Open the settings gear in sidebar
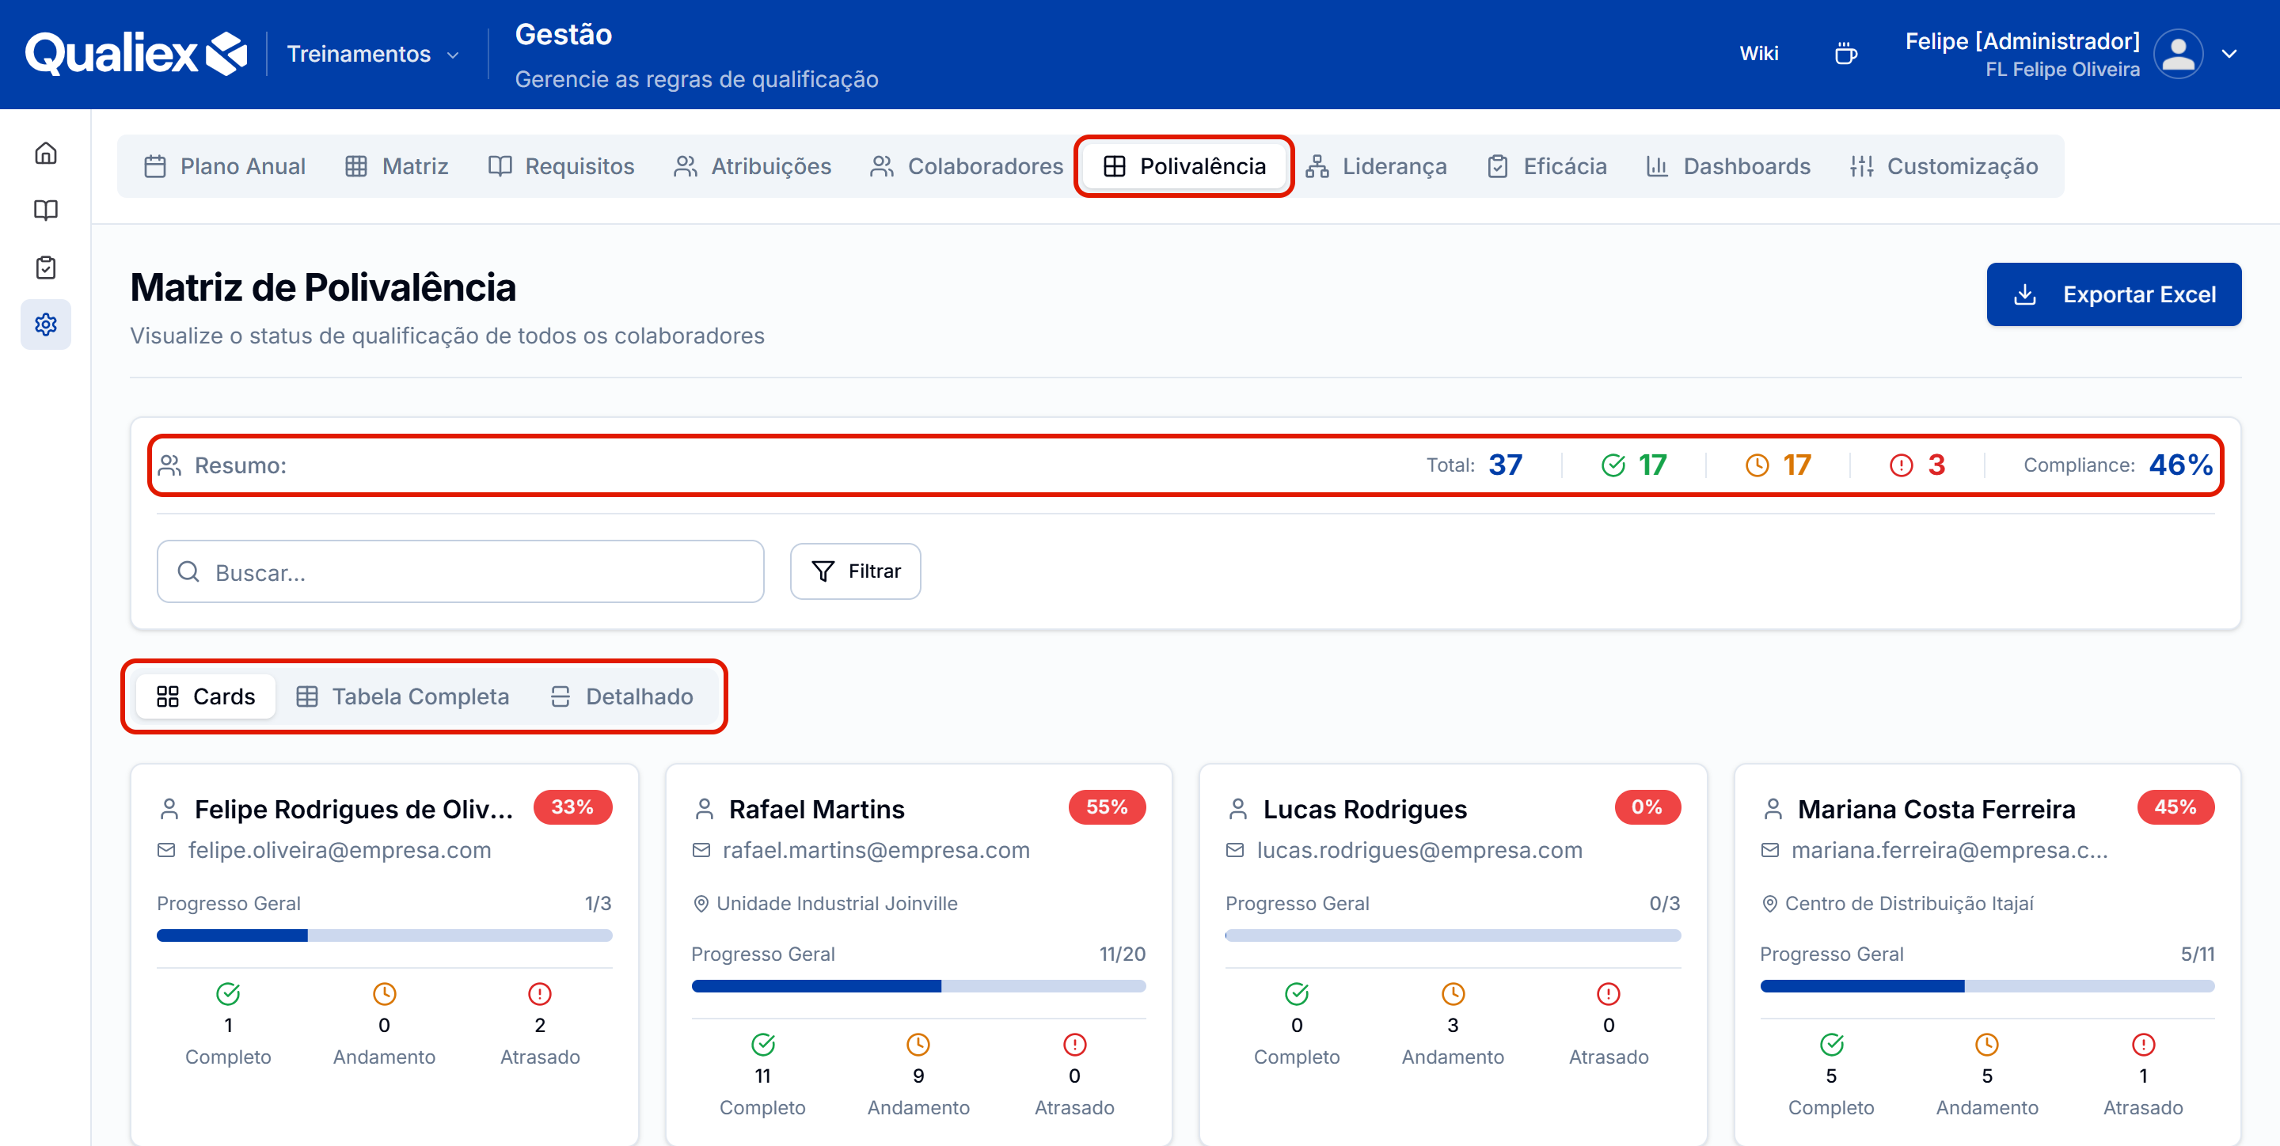 [46, 324]
